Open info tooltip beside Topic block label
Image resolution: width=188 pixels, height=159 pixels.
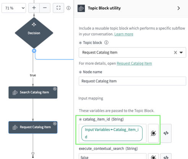coord(106,42)
